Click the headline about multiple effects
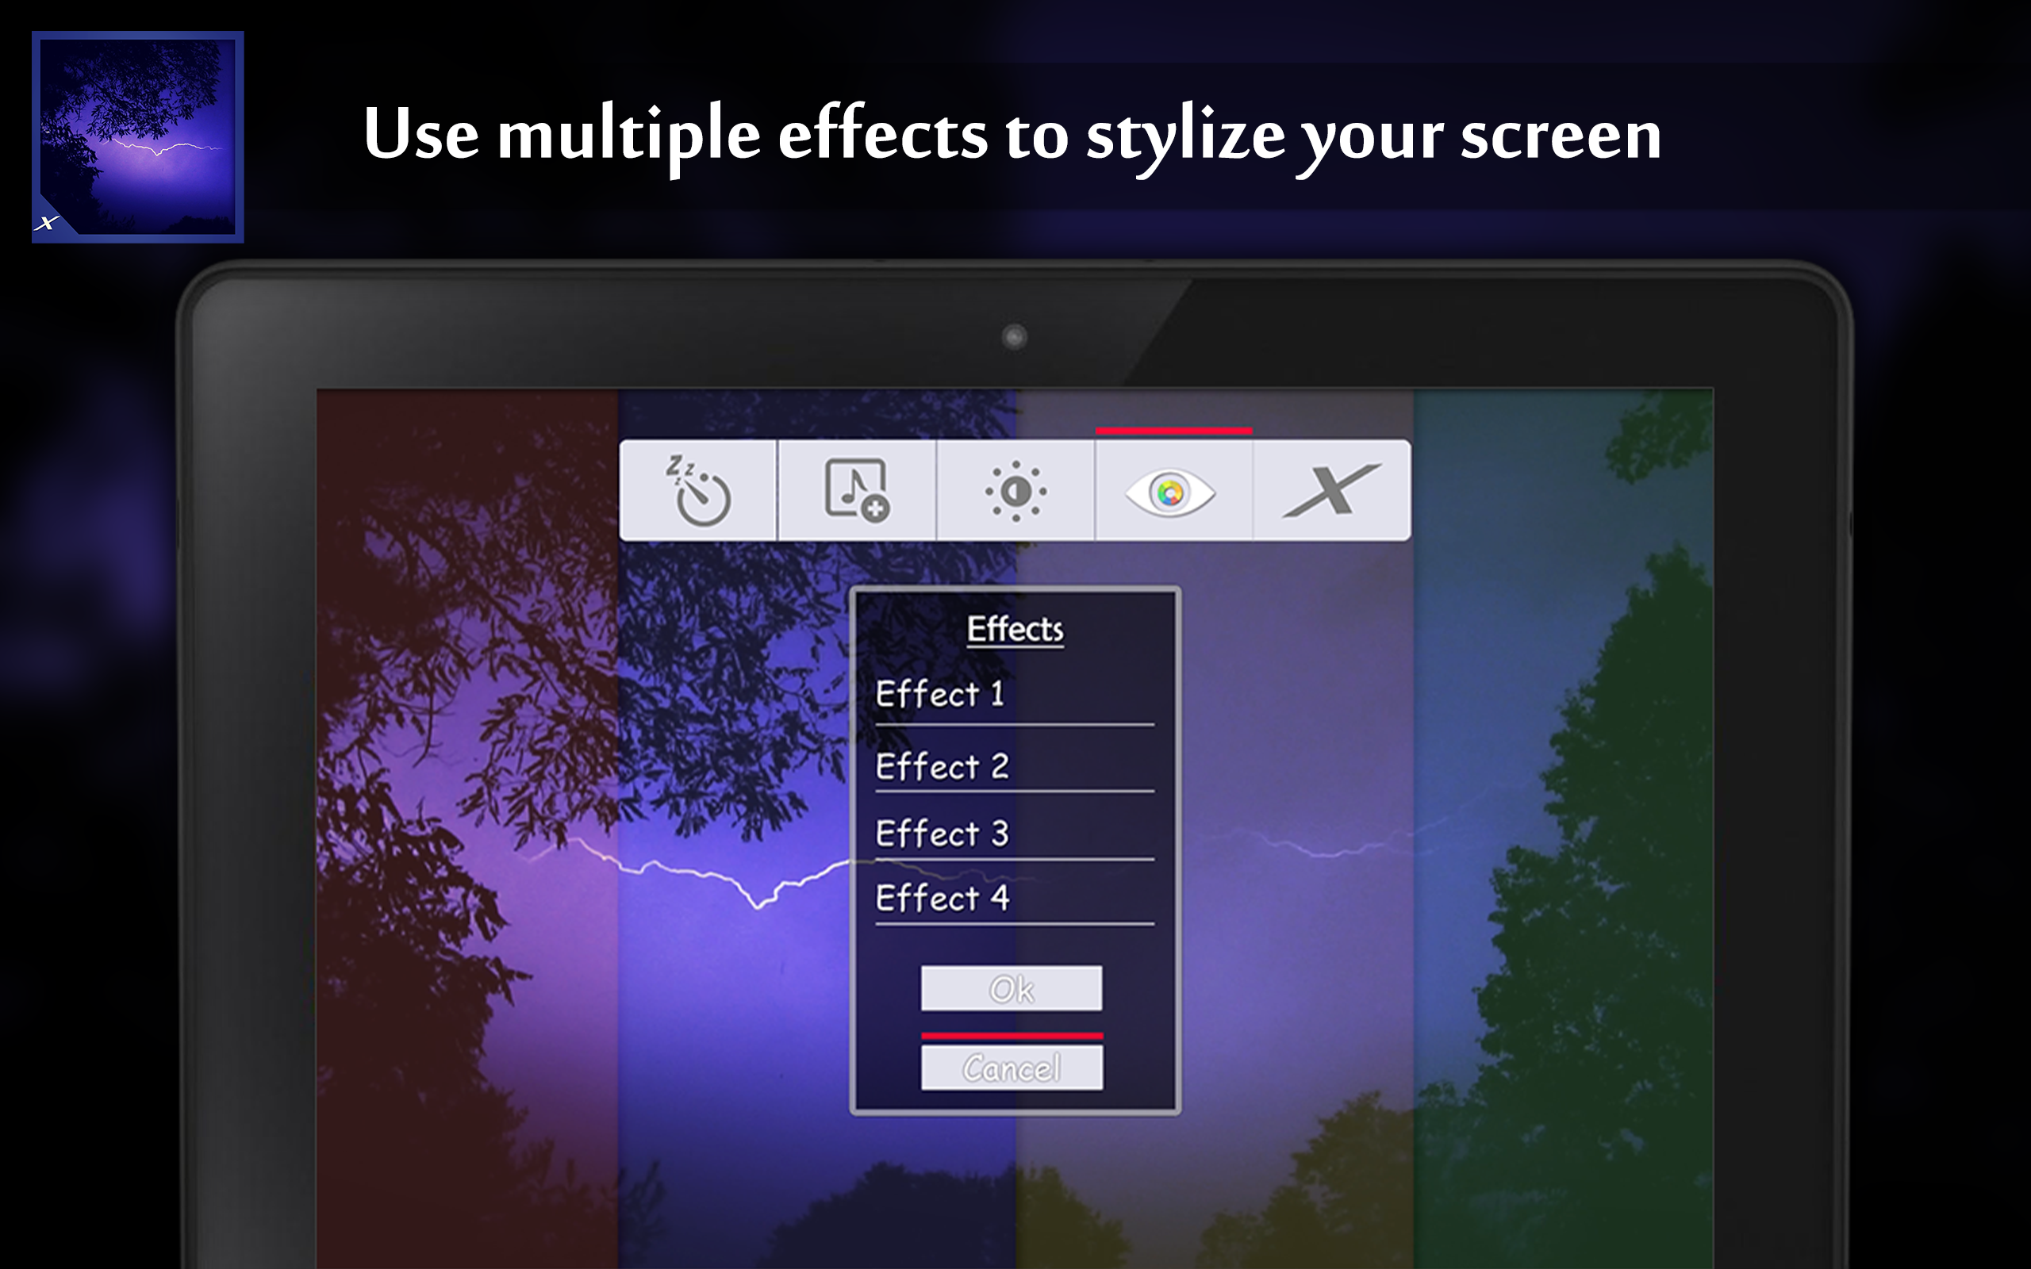Screen dimensions: 2031x1269 point(1012,134)
